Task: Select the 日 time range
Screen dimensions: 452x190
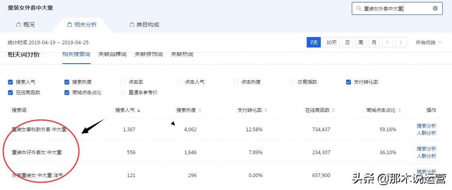Action: pyautogui.click(x=347, y=42)
